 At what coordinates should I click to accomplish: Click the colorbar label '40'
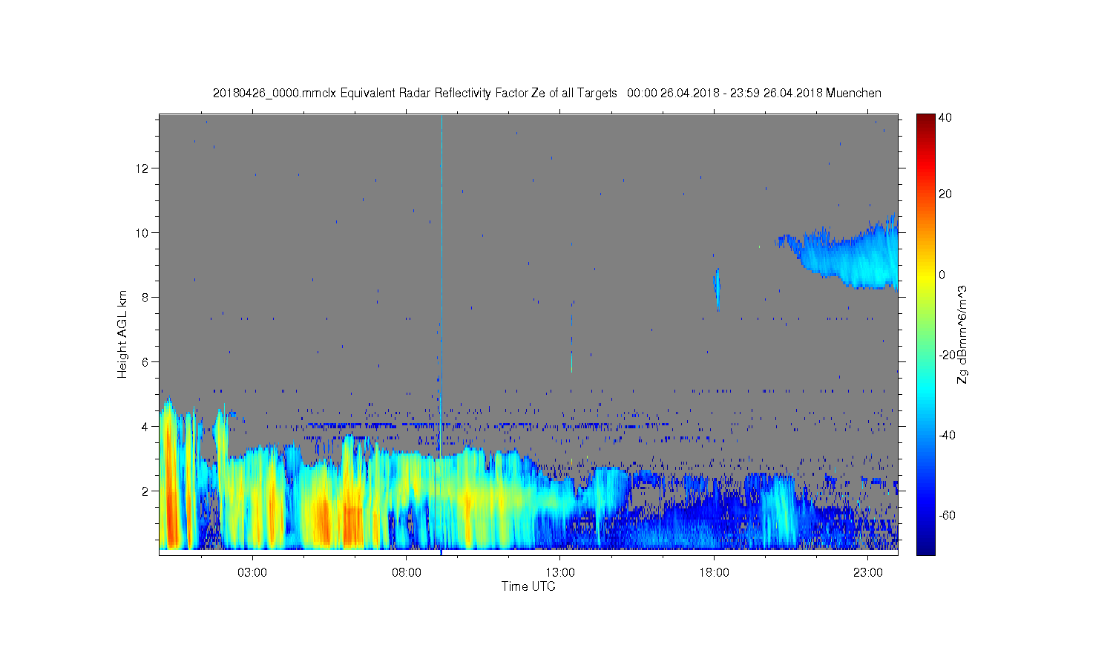click(x=945, y=118)
